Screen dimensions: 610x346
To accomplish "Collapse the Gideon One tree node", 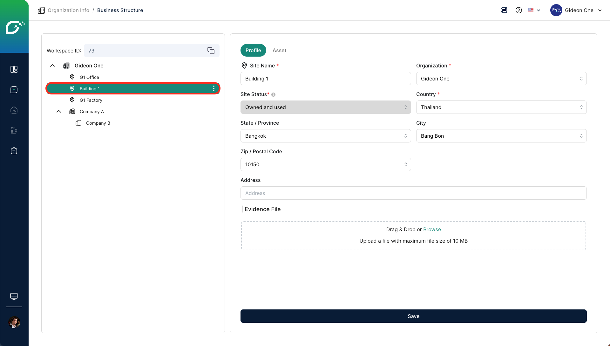I will coord(52,66).
